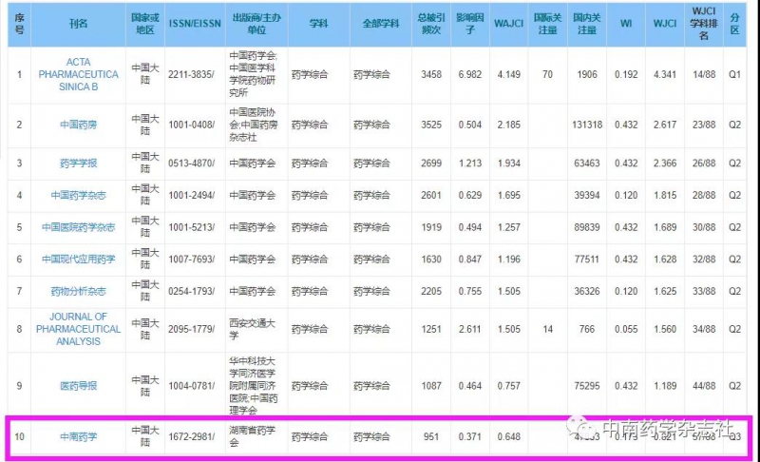Click domestic attention value 63463

(x=586, y=163)
